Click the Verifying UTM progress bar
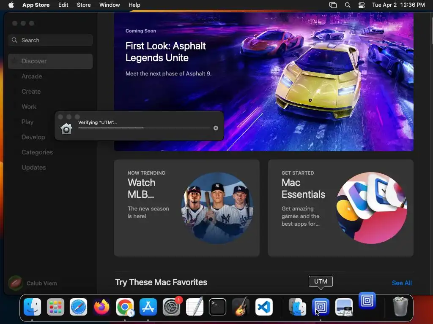Viewport: 433px width, 324px height. click(x=144, y=128)
